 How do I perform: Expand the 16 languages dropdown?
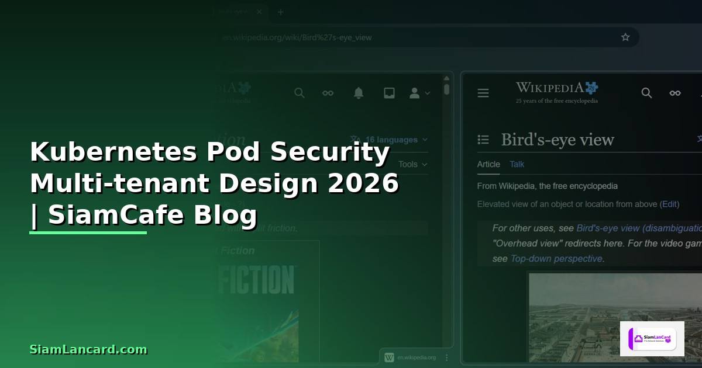pos(389,140)
